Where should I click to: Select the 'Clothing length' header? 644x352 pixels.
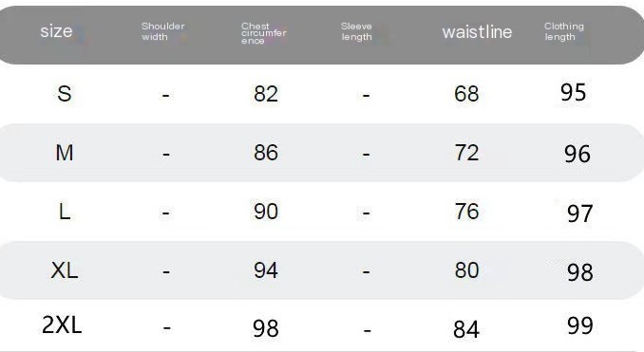coord(564,31)
